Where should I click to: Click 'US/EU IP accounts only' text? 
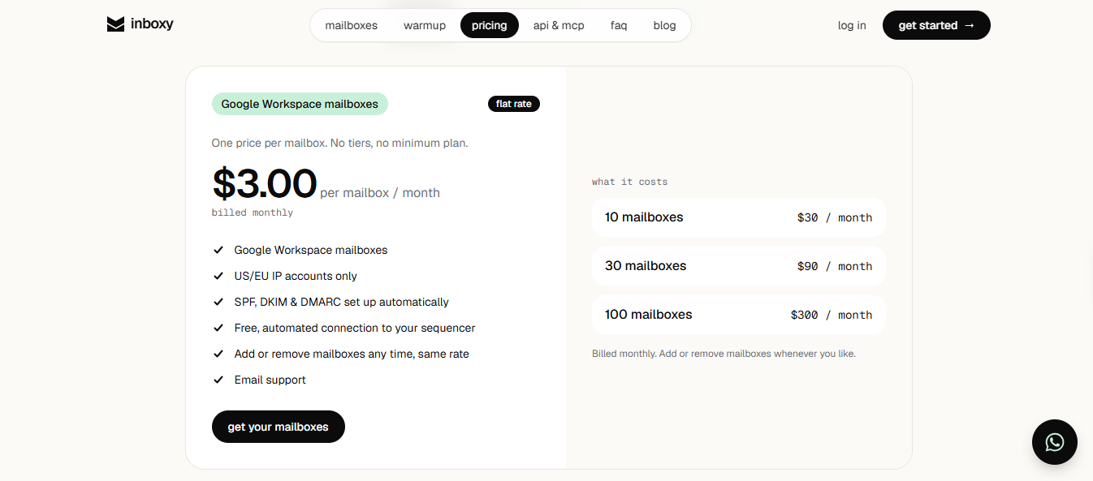coord(296,276)
